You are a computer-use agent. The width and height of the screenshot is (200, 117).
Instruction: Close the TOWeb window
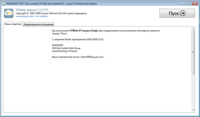click(x=195, y=4)
